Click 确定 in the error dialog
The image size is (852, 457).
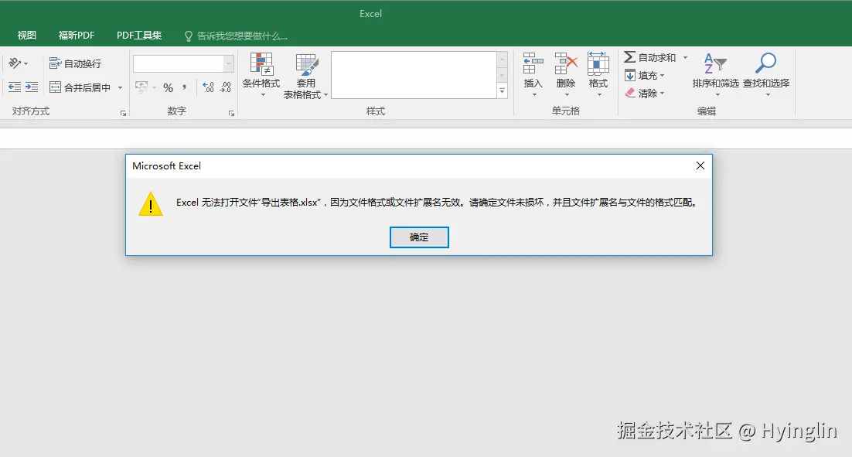419,237
